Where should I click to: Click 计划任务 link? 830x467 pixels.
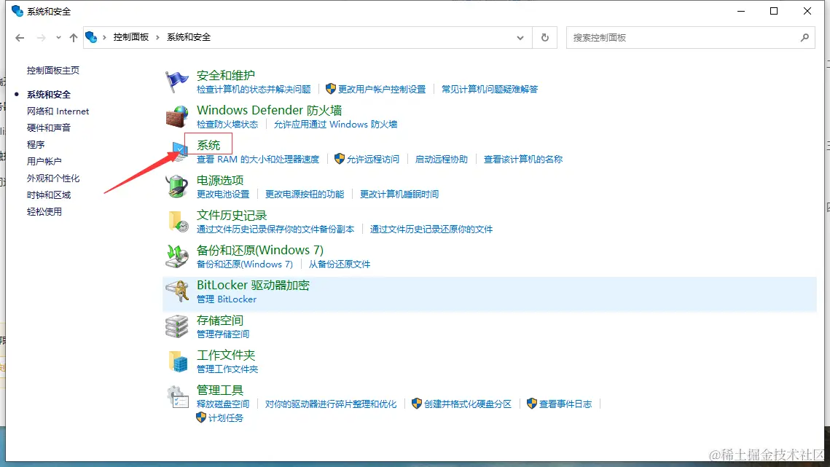225,417
